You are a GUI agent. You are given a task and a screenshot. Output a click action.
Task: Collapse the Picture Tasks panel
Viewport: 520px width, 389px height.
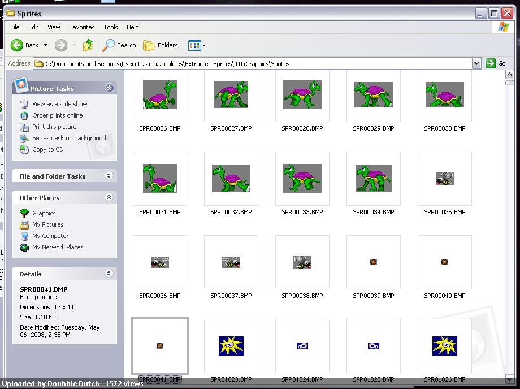pos(109,88)
